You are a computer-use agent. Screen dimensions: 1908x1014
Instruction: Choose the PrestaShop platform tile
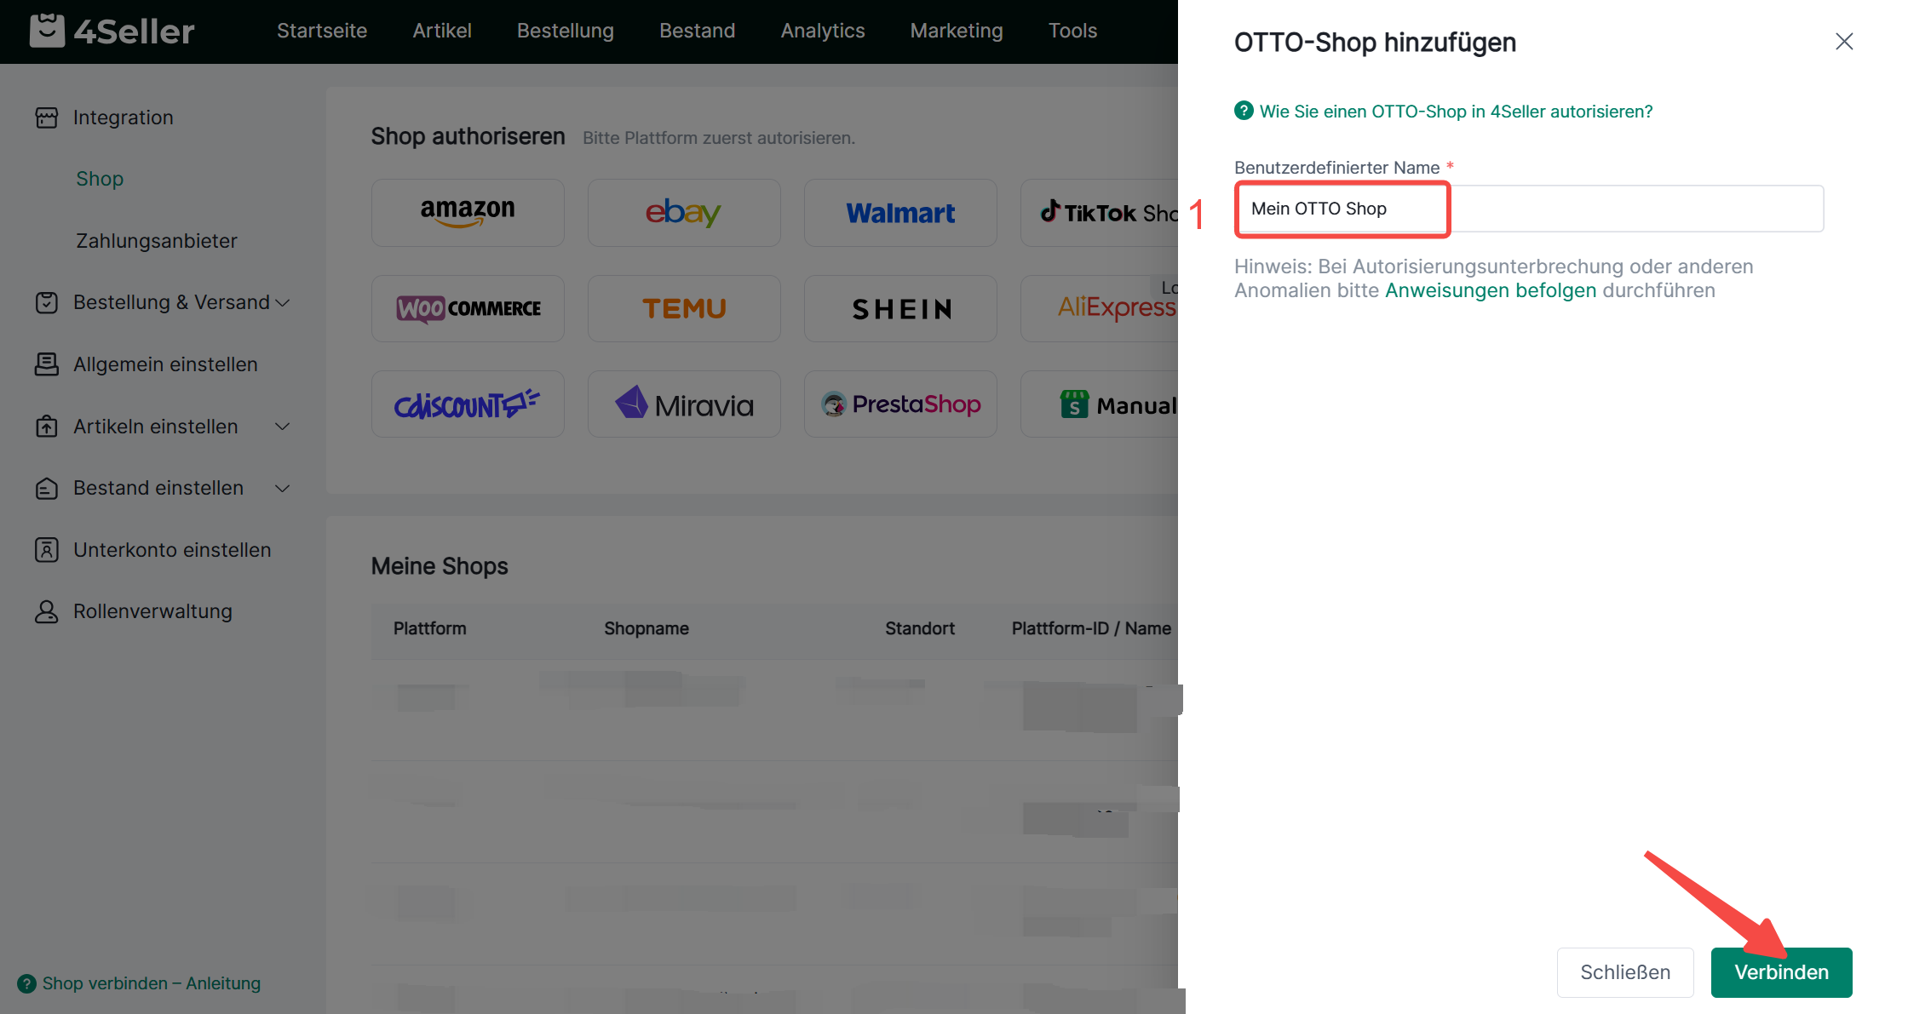[x=900, y=404]
